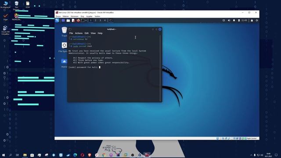Open Tor browser from the taskbar
281x158 pixels.
(111, 155)
